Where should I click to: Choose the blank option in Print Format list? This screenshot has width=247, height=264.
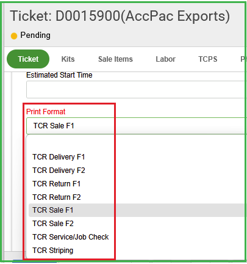point(137,144)
